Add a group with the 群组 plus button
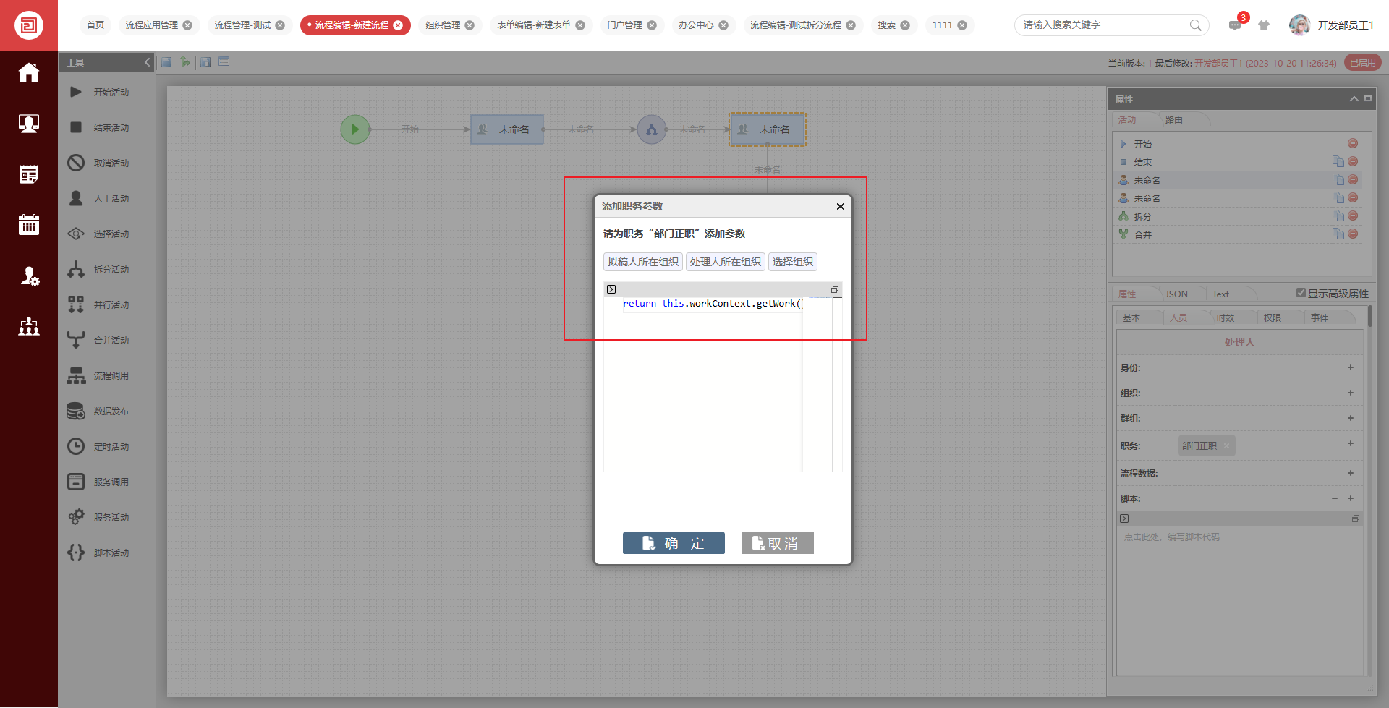The image size is (1389, 708). click(x=1351, y=418)
